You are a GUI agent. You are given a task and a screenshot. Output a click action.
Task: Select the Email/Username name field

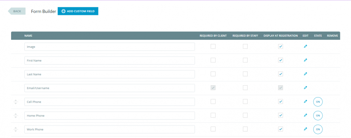[110, 88]
